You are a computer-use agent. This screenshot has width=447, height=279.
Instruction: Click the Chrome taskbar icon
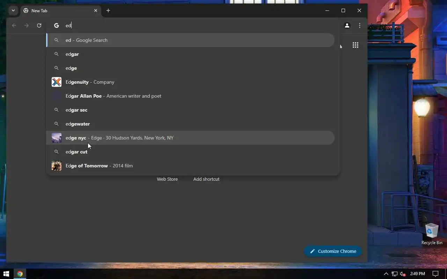click(20, 274)
